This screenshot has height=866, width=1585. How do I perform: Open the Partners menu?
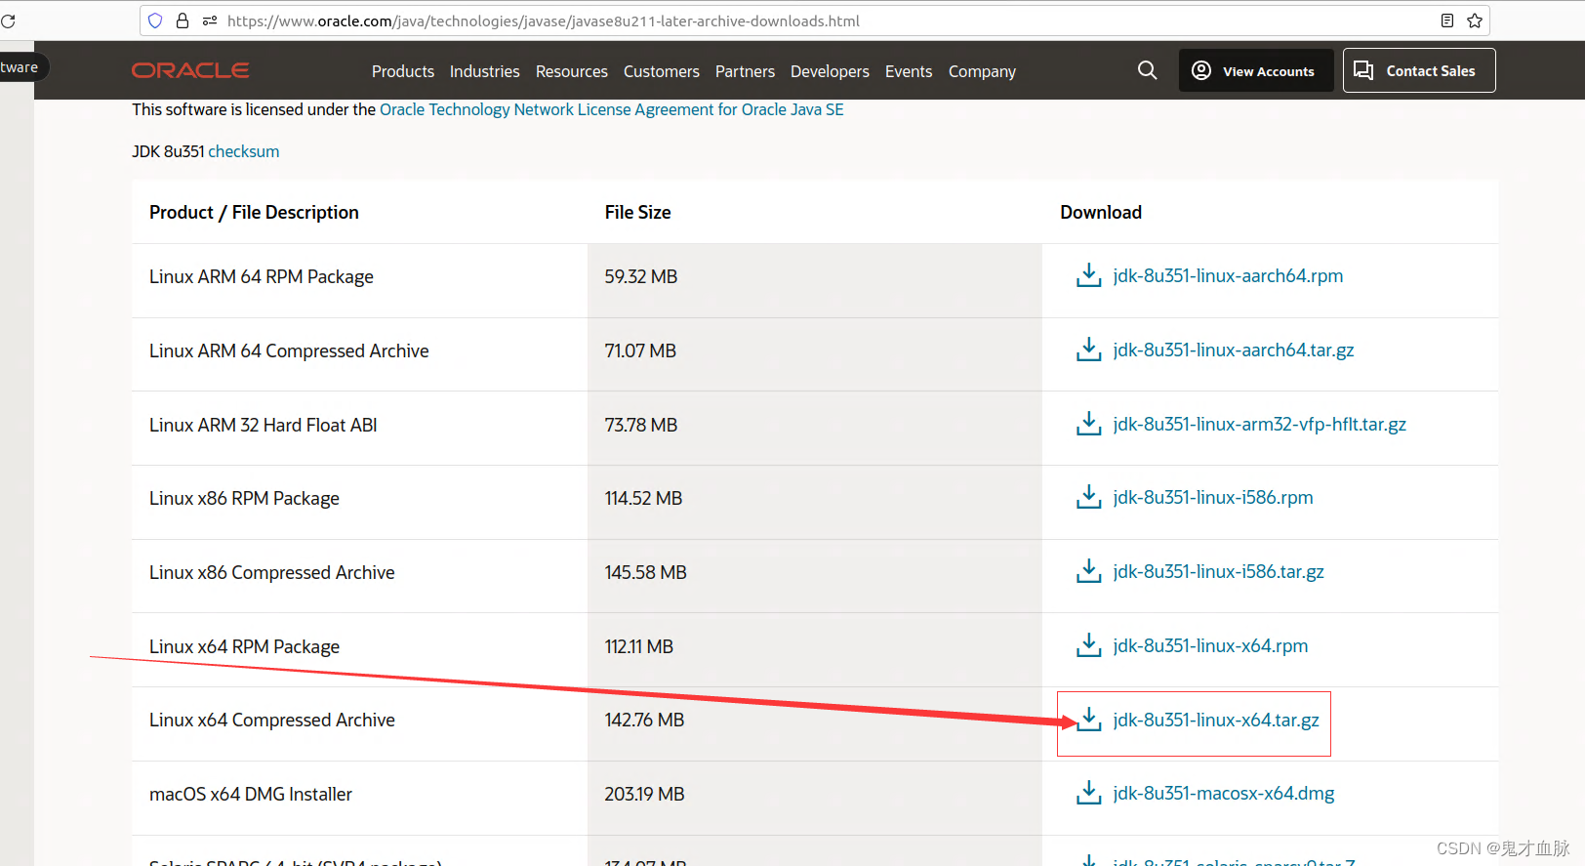[745, 71]
